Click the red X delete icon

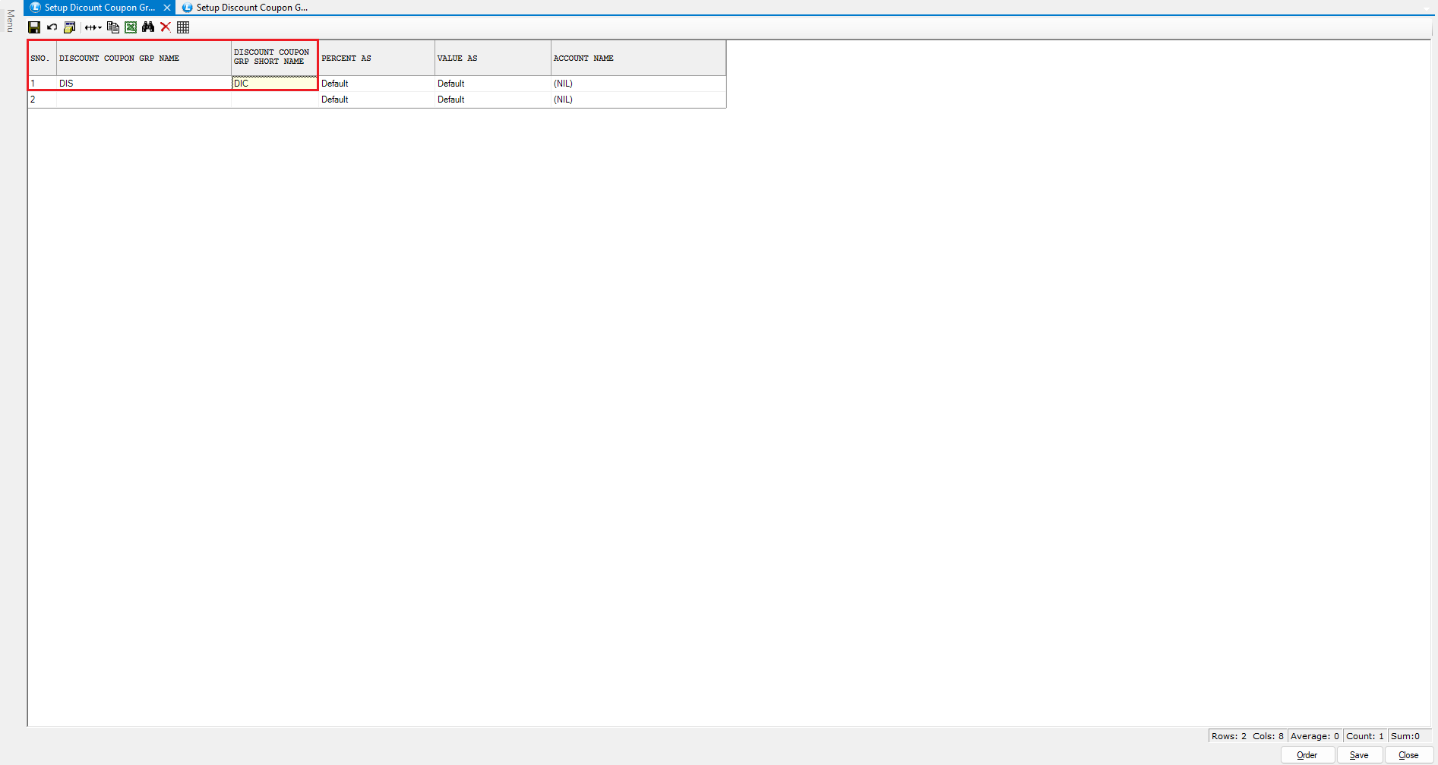click(x=166, y=27)
